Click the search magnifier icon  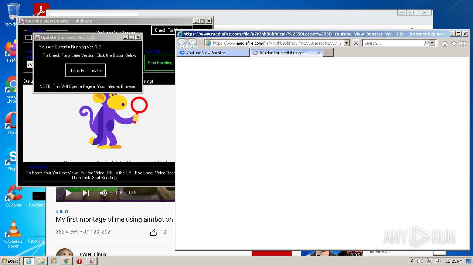click(426, 43)
